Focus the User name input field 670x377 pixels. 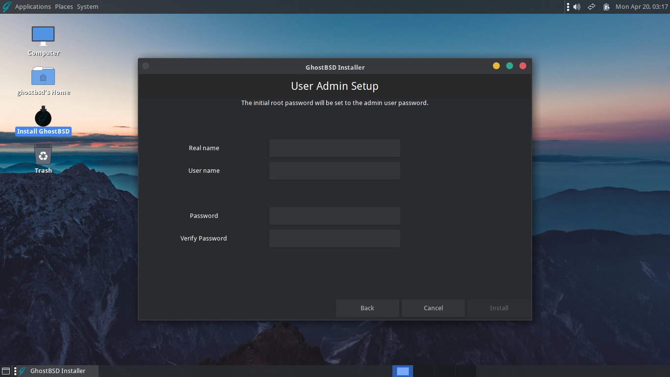click(x=335, y=171)
